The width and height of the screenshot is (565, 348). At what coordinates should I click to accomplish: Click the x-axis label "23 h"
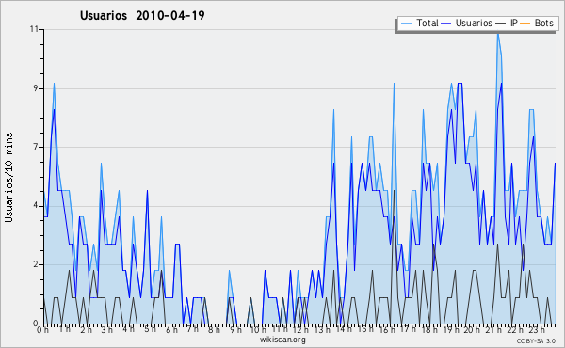(537, 329)
